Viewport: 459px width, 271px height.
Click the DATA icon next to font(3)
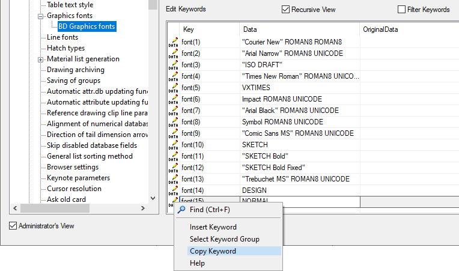click(x=172, y=65)
